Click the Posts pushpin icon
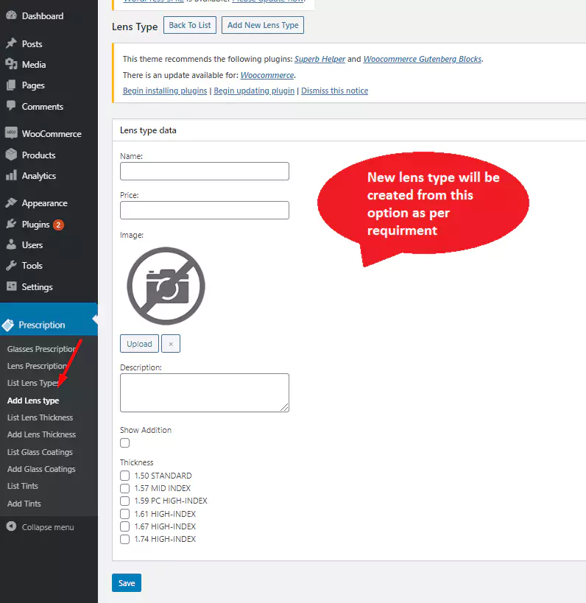Screen dimensions: 586x603 click(12, 43)
